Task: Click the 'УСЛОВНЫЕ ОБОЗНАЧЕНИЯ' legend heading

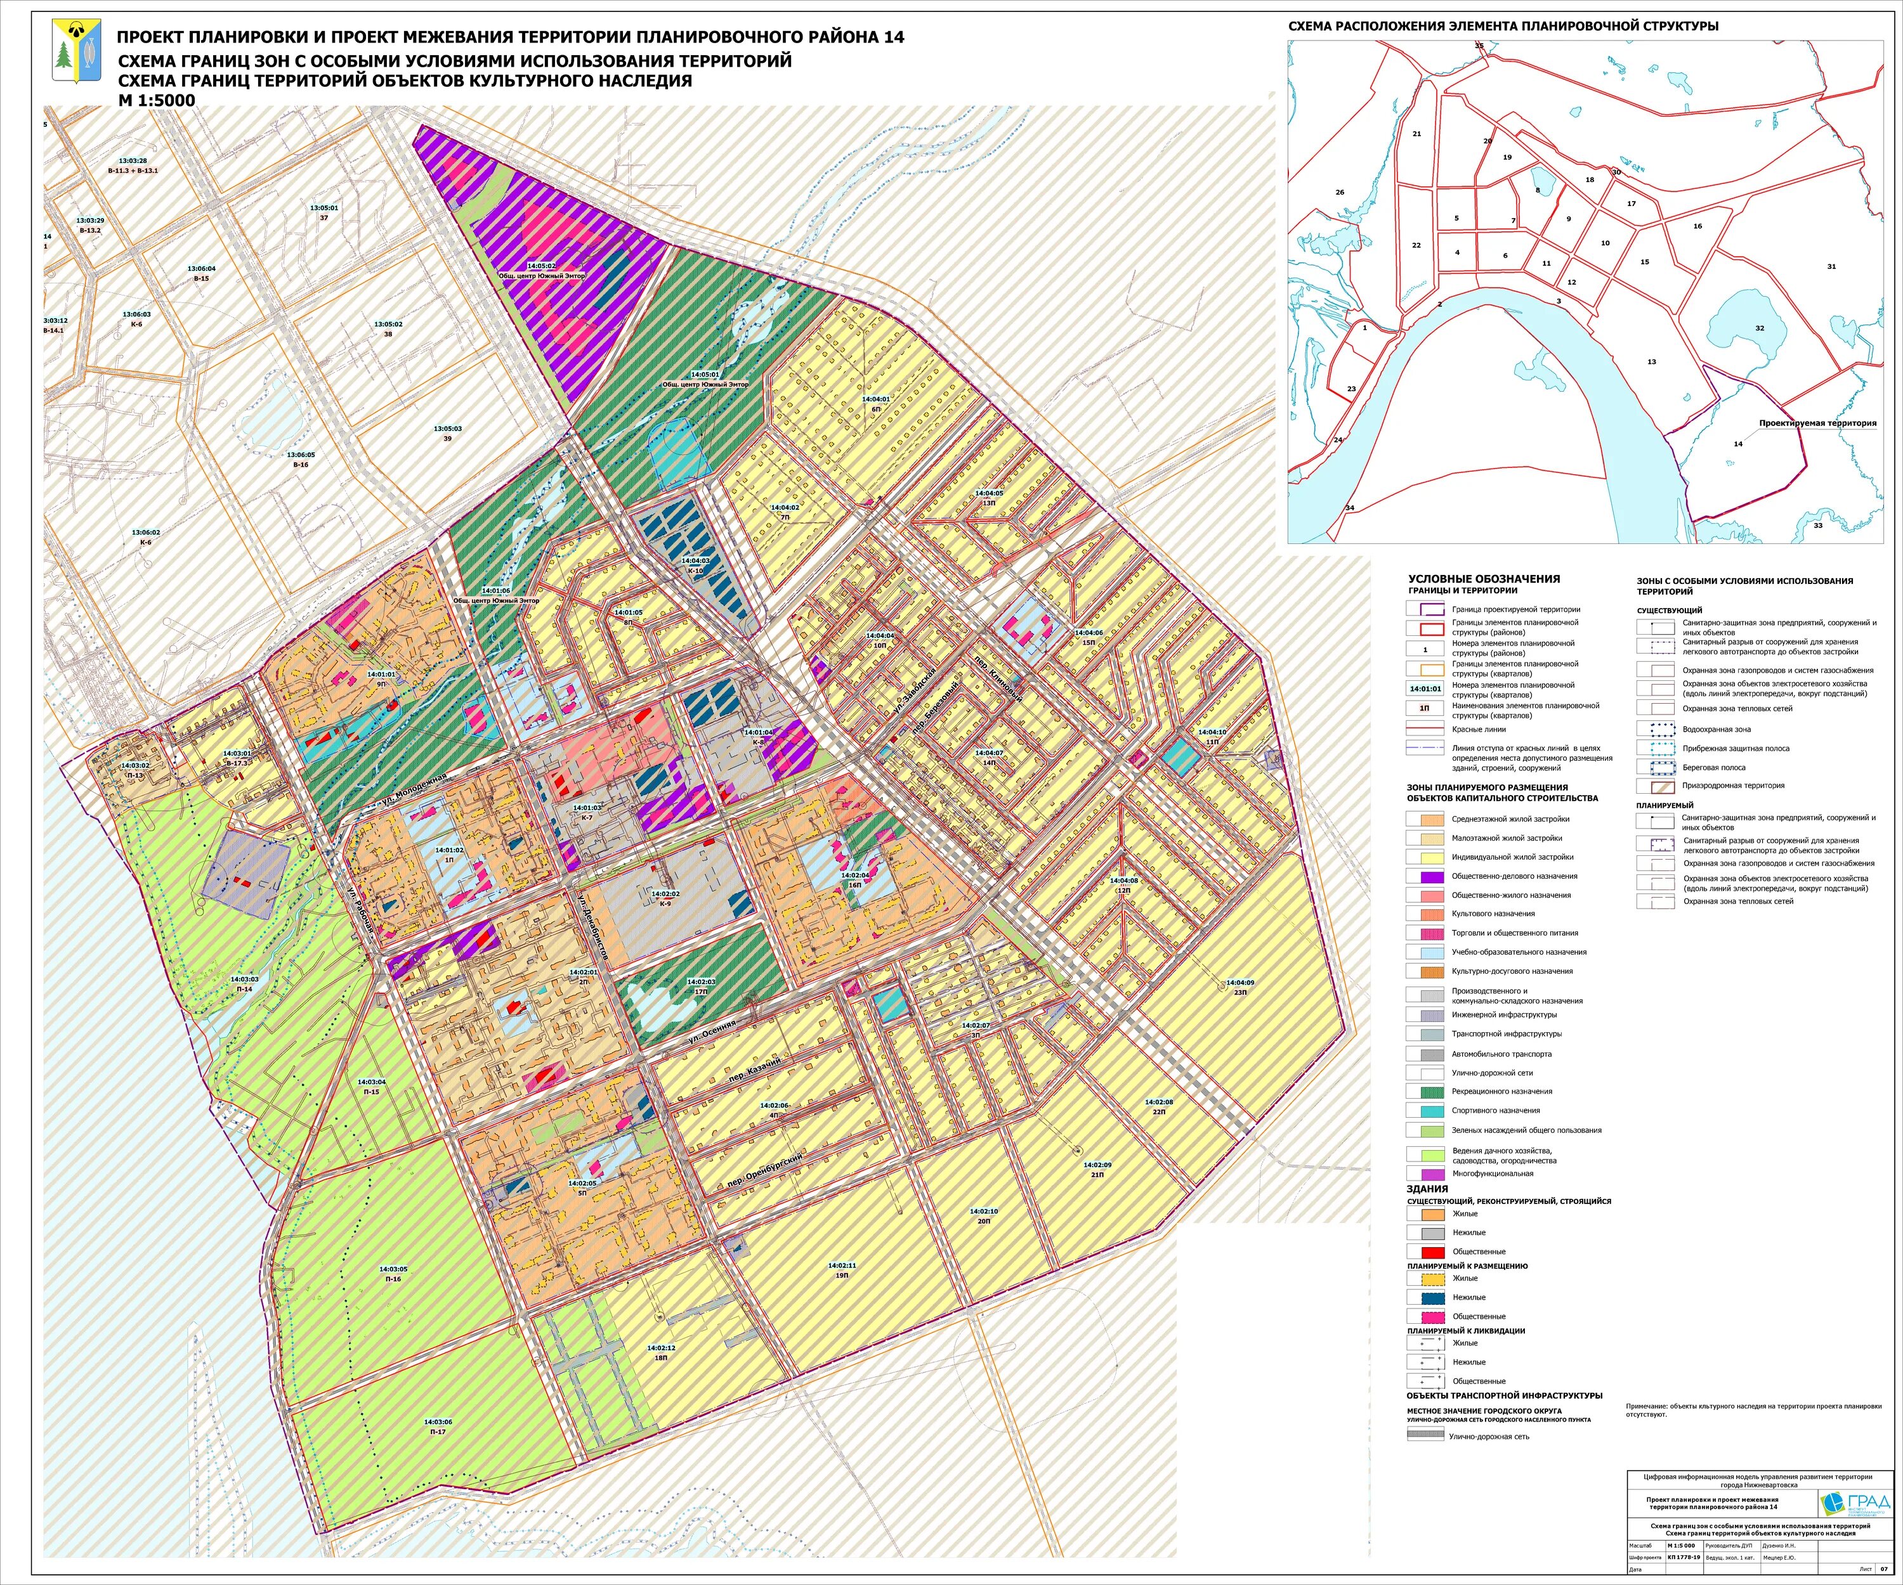Action: [x=1484, y=579]
